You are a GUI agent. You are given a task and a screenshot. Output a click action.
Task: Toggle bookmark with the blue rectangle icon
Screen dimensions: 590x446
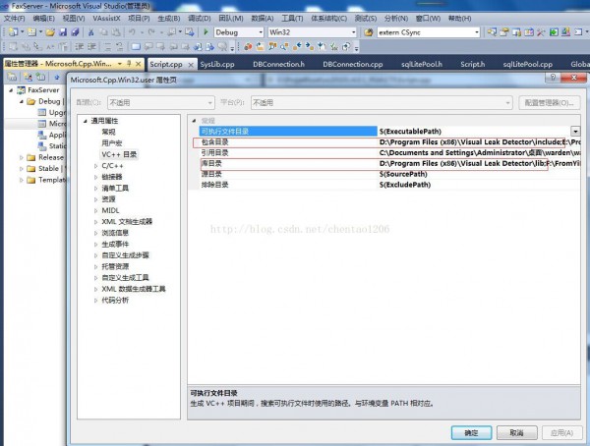click(136, 46)
